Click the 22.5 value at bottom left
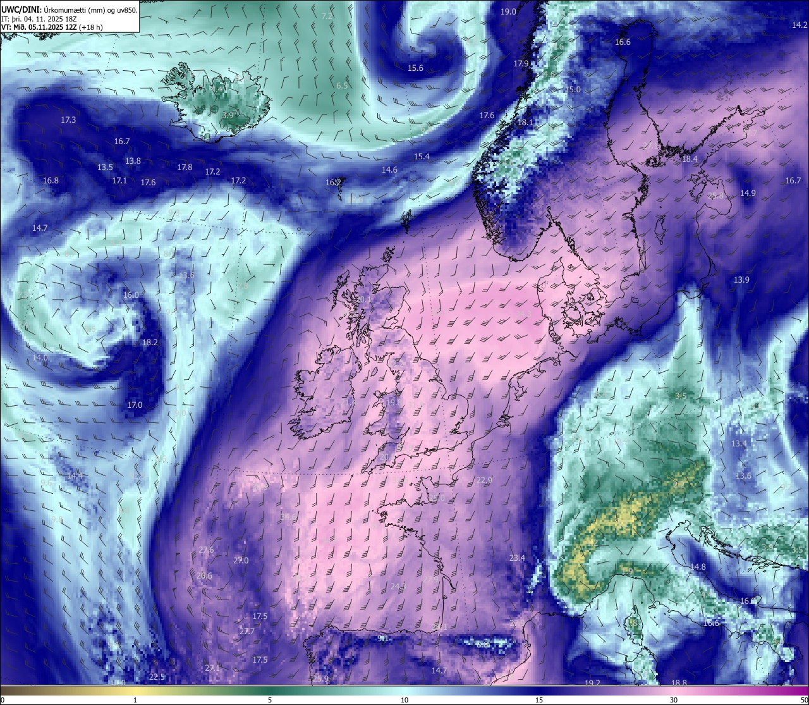 click(157, 677)
